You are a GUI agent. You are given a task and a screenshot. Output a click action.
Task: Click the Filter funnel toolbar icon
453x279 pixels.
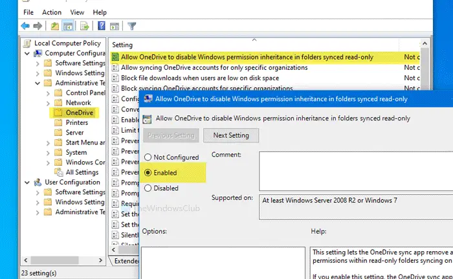pos(132,26)
